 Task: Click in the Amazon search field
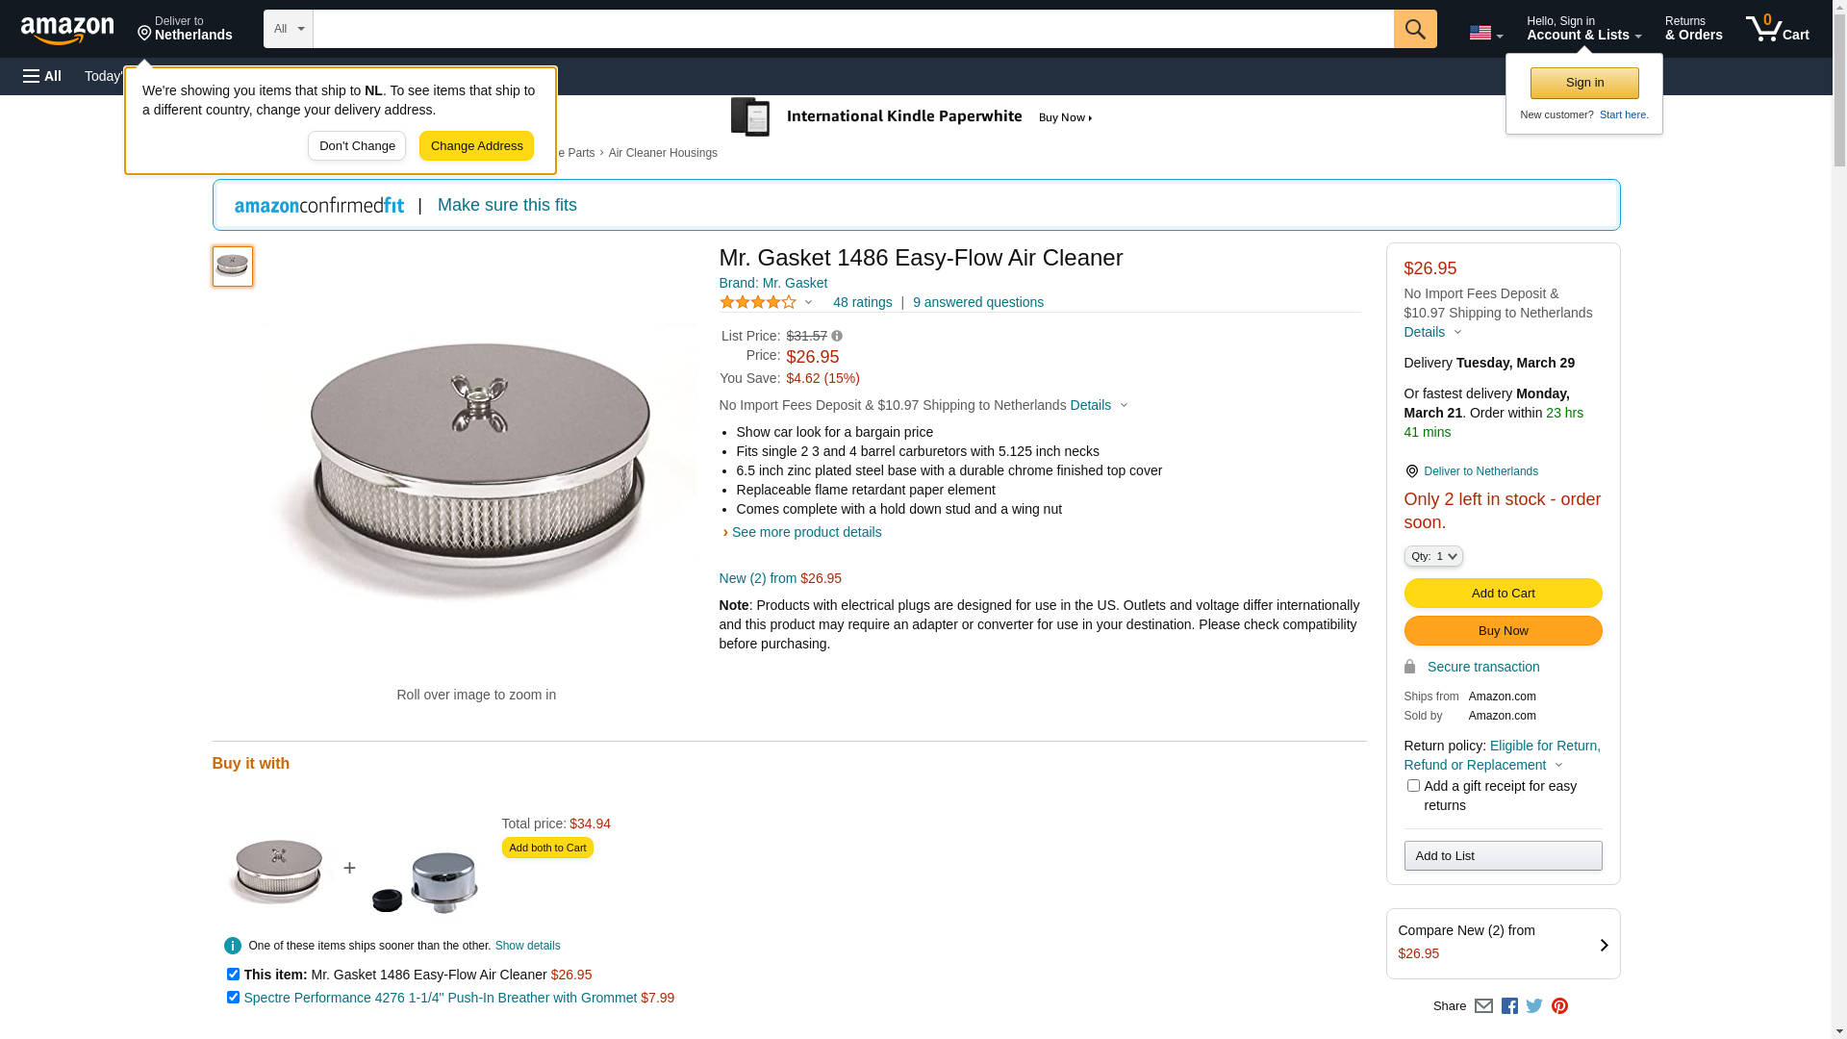[x=852, y=29]
